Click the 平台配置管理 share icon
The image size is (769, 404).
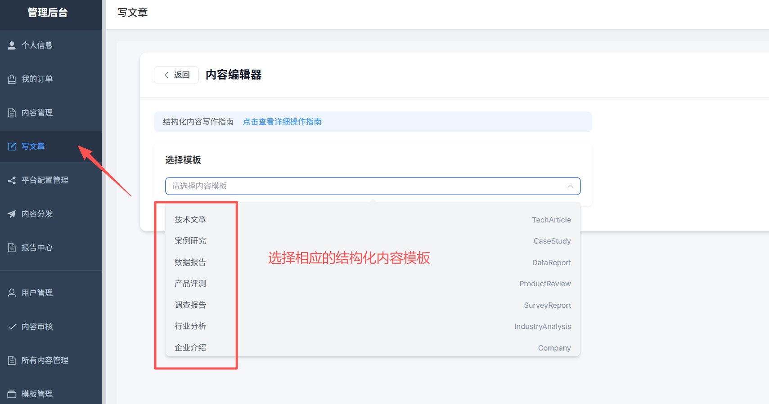pyautogui.click(x=12, y=180)
